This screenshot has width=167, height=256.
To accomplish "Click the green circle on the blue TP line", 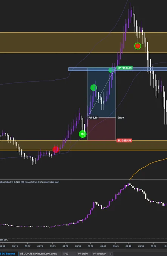I will [111, 70].
